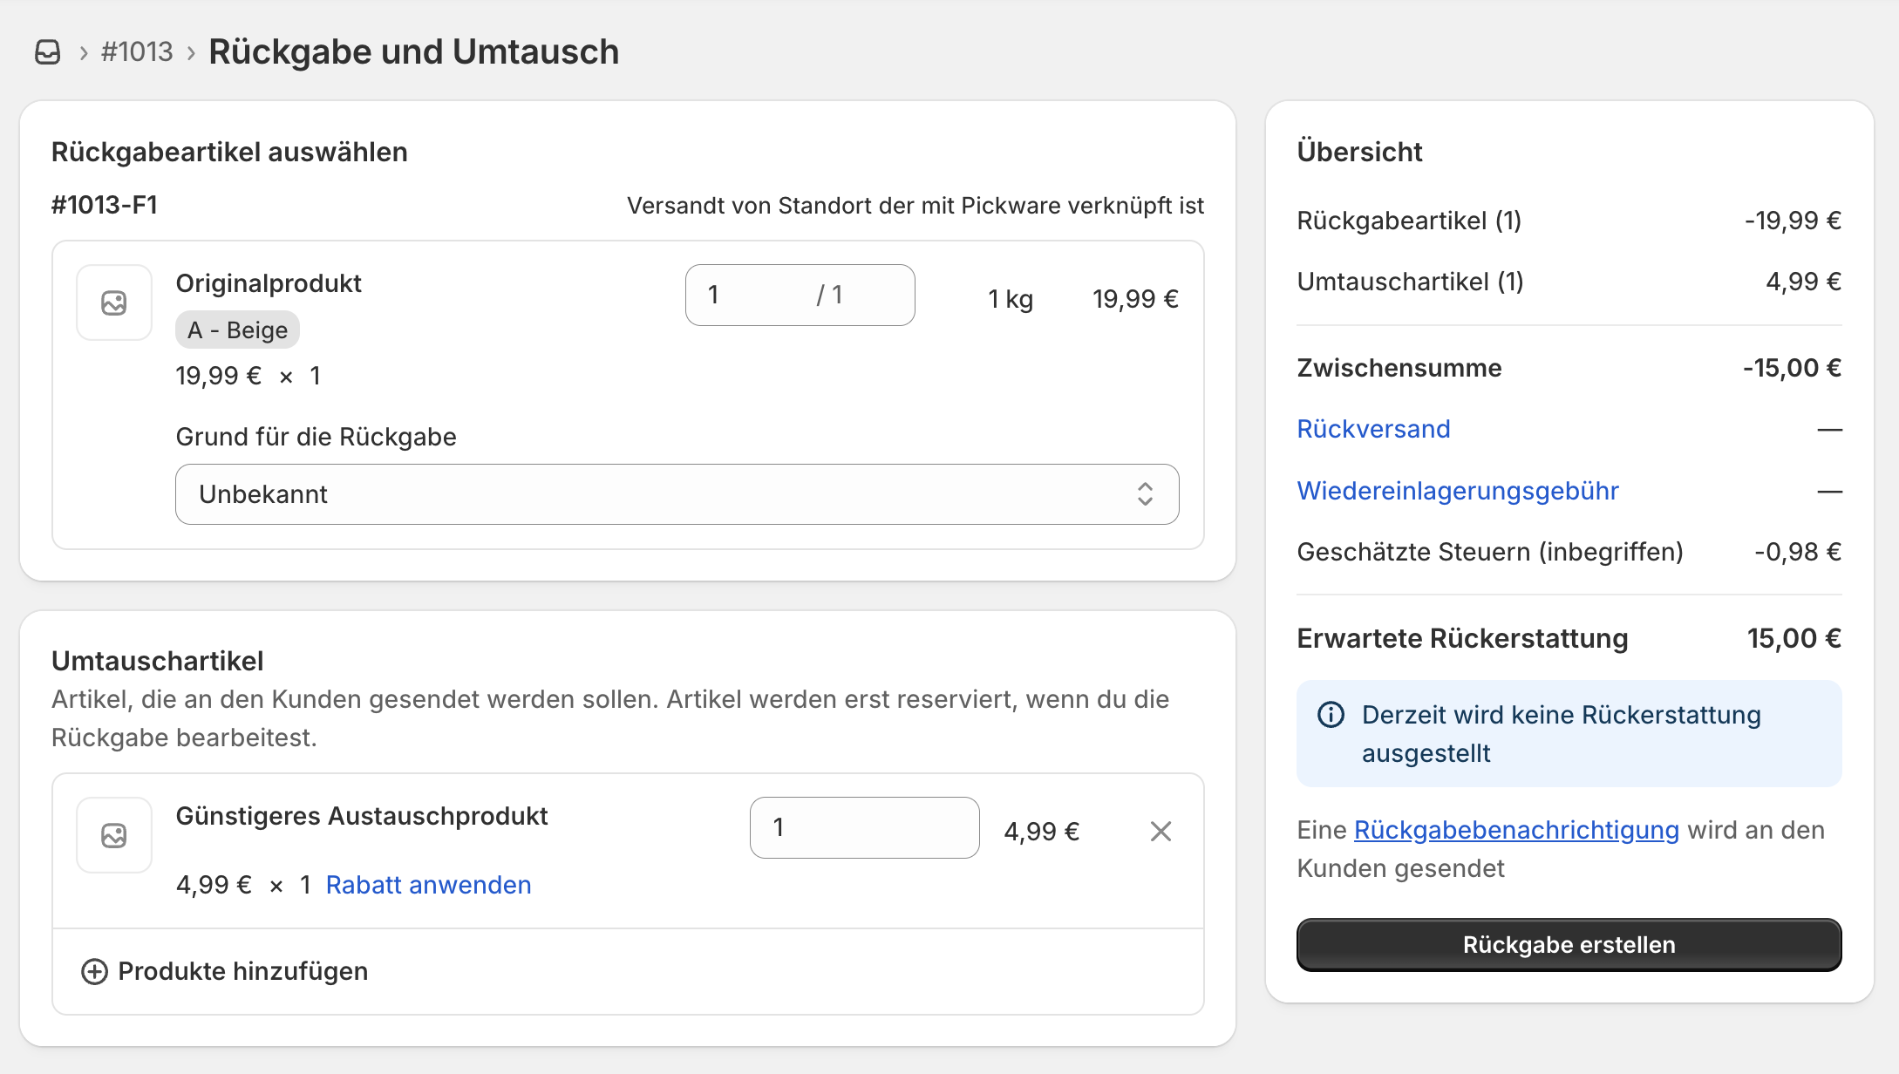Go back to order #1013 breadcrumb

pos(137,52)
